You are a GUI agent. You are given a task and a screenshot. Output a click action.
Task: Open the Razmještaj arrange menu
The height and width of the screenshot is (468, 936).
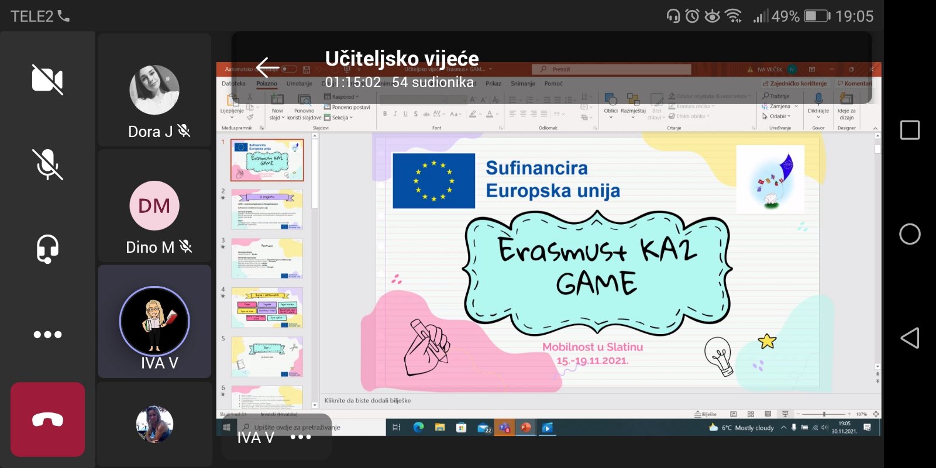[633, 105]
